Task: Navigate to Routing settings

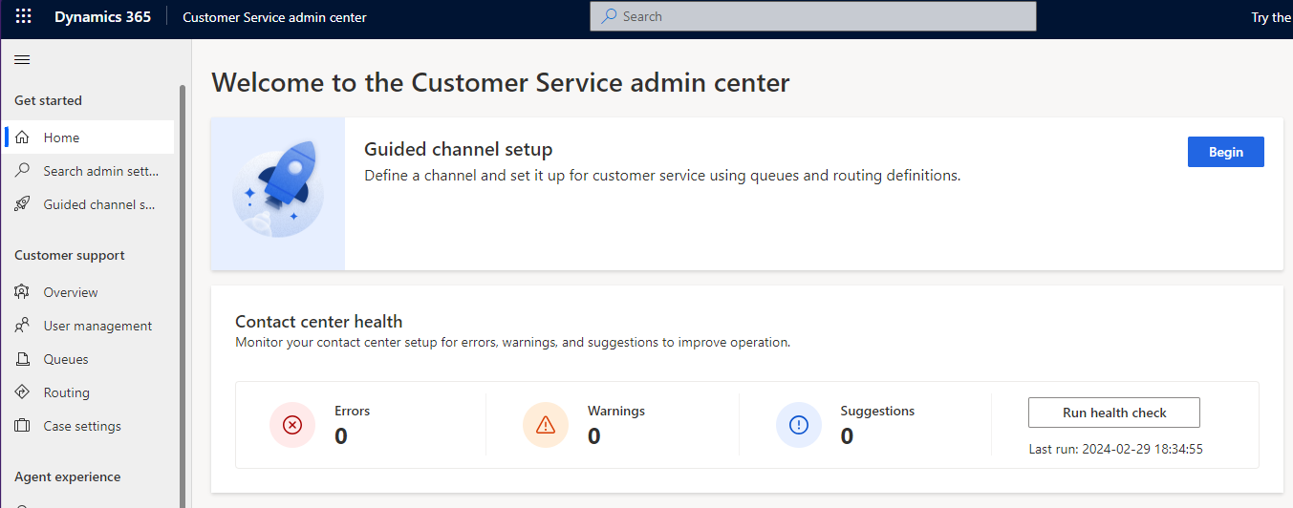Action: 90,392
